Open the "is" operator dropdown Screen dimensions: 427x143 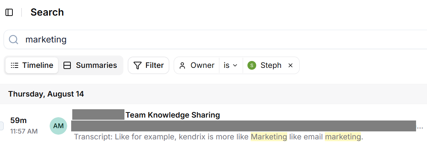pyautogui.click(x=231, y=65)
